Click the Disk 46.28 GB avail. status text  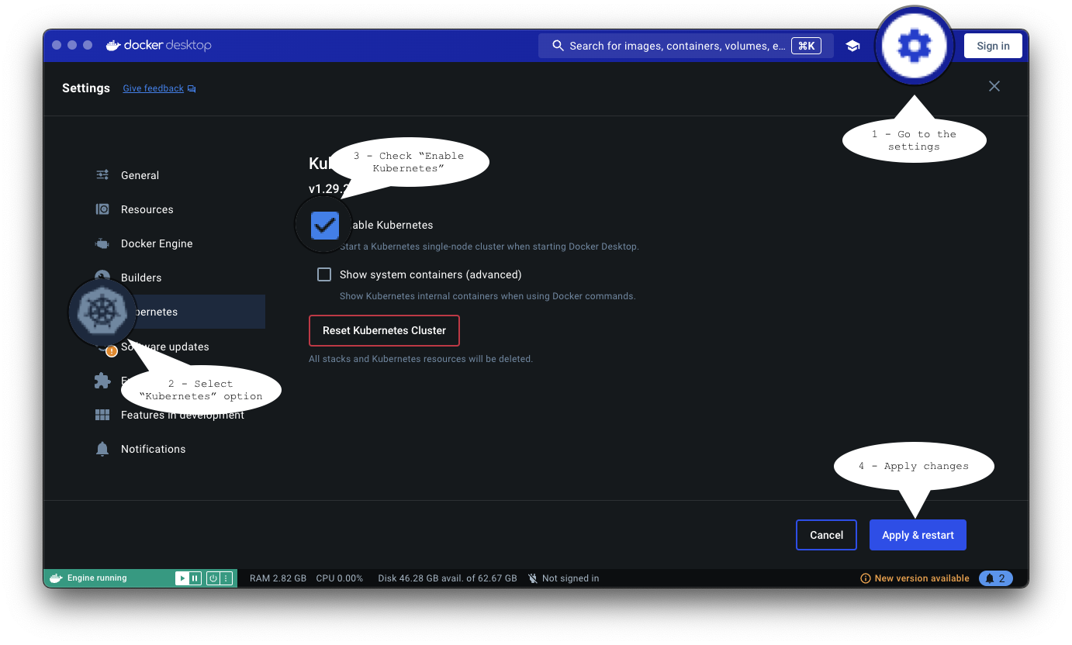[447, 578]
